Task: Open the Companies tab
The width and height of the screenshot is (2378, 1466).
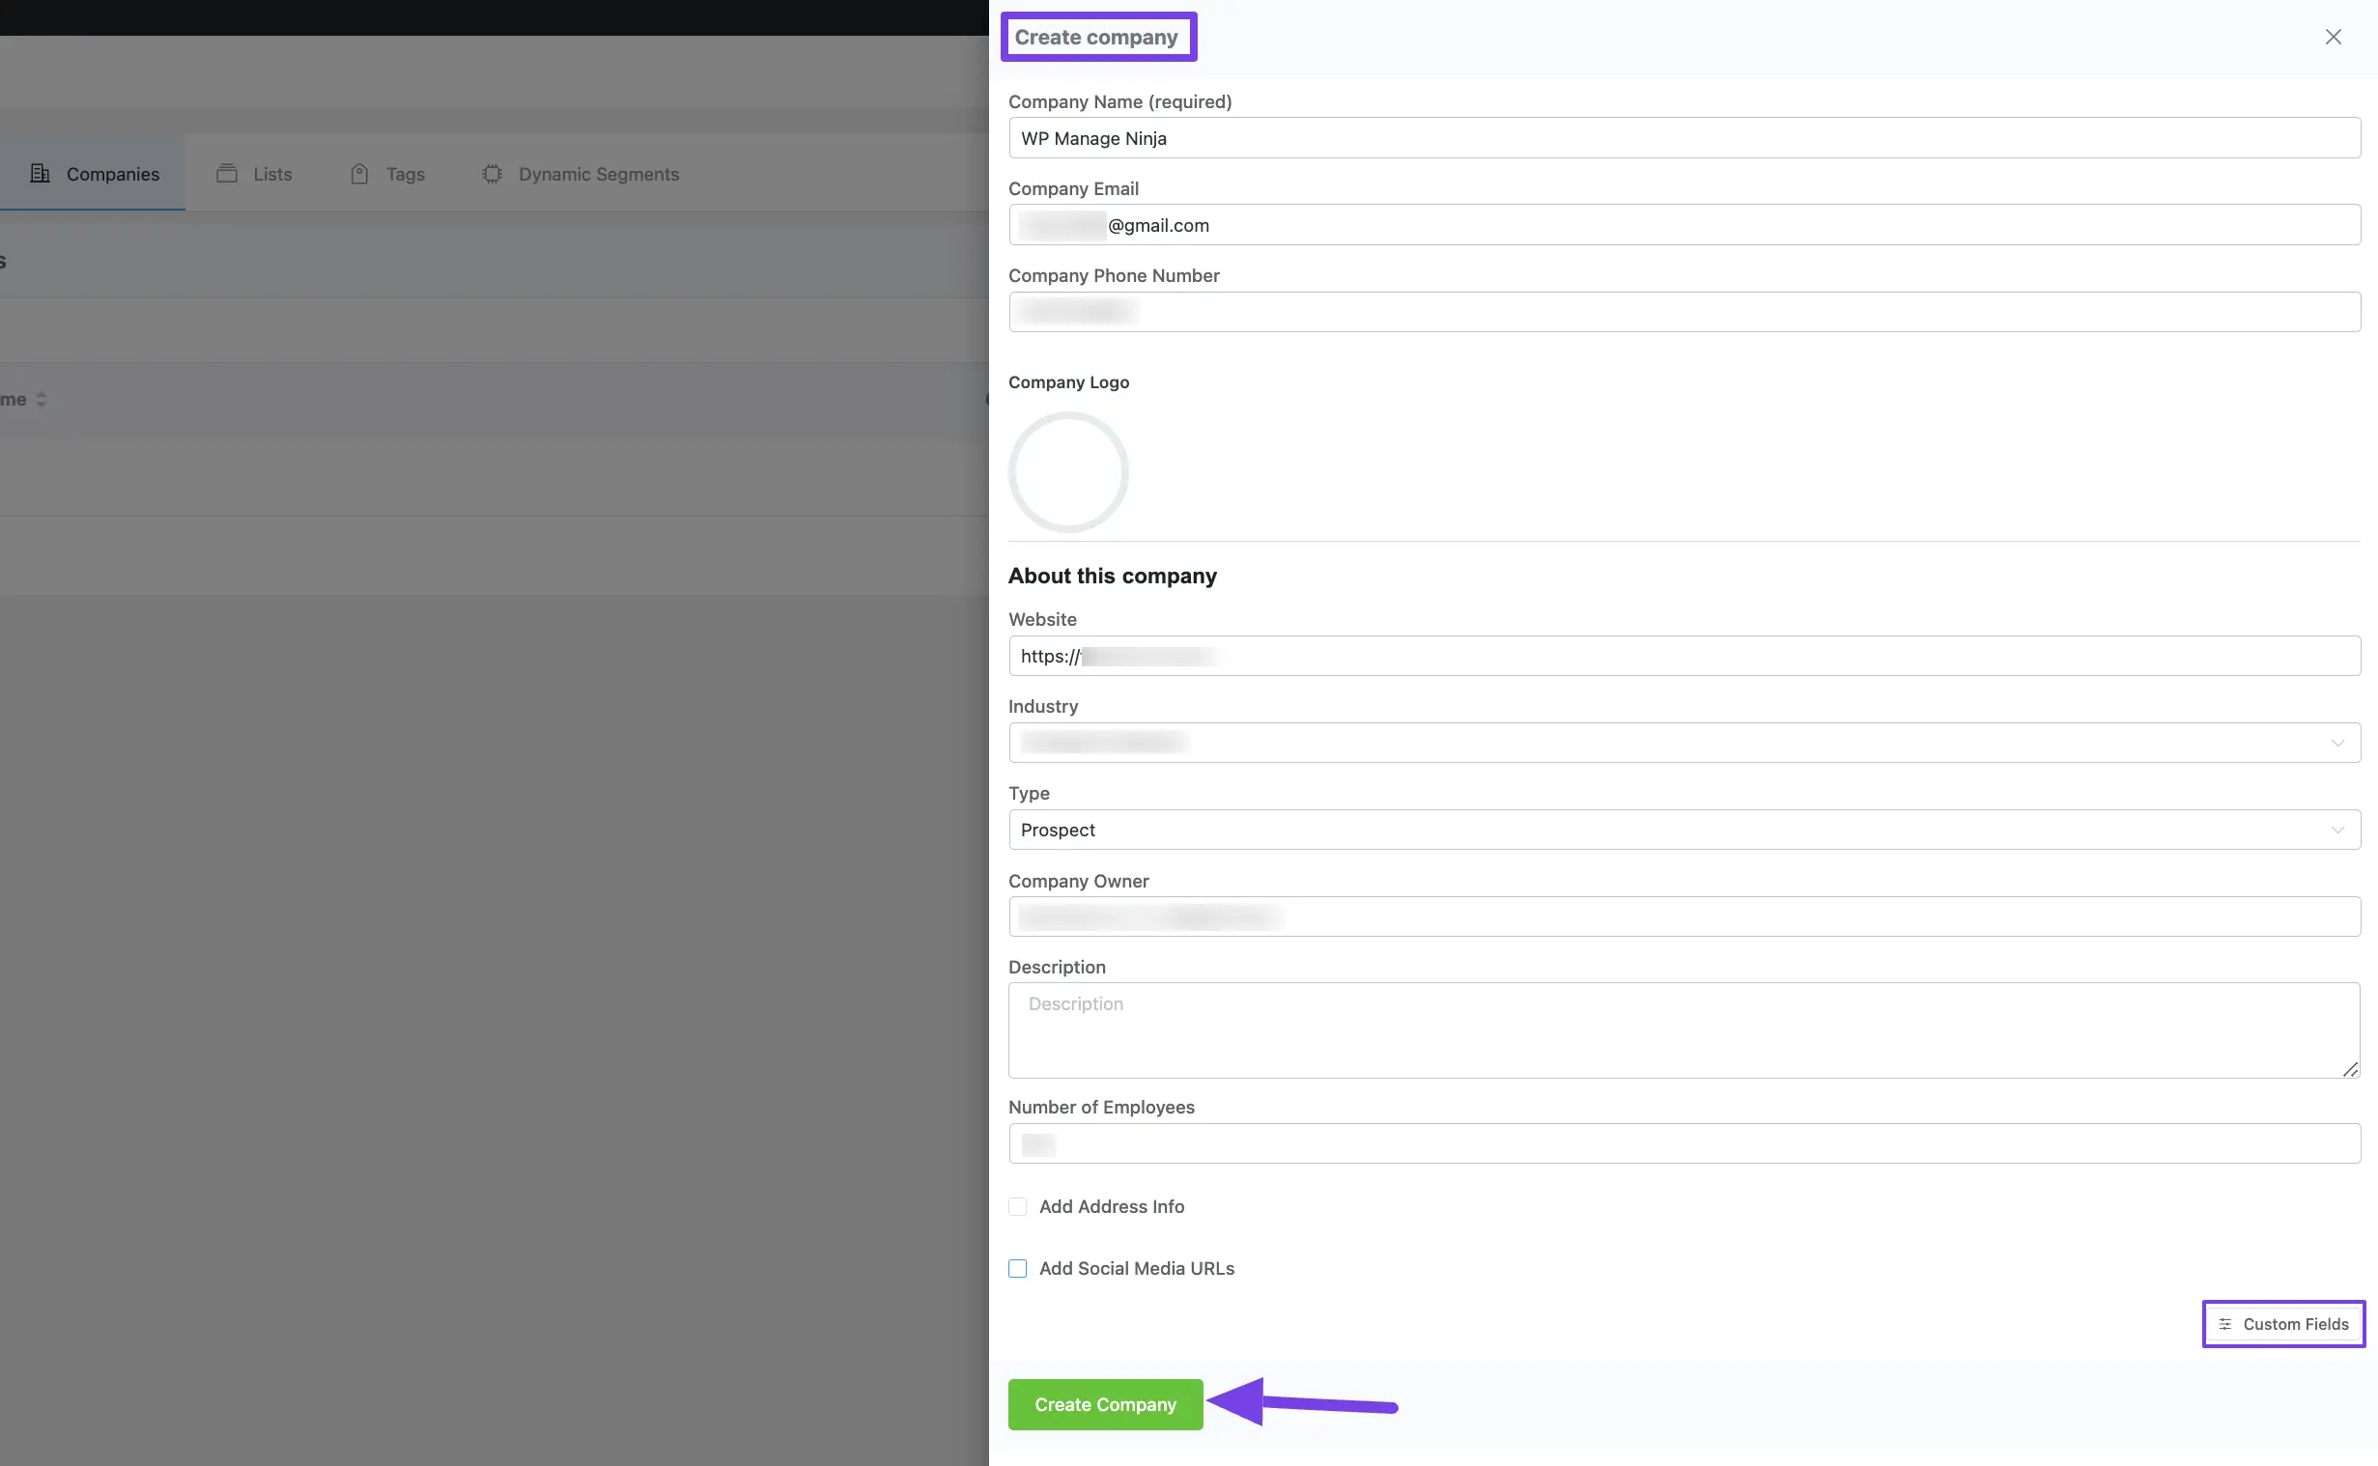Action: pyautogui.click(x=93, y=174)
